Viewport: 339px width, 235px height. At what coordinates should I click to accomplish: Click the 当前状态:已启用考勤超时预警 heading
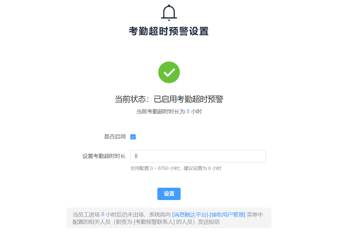[169, 99]
